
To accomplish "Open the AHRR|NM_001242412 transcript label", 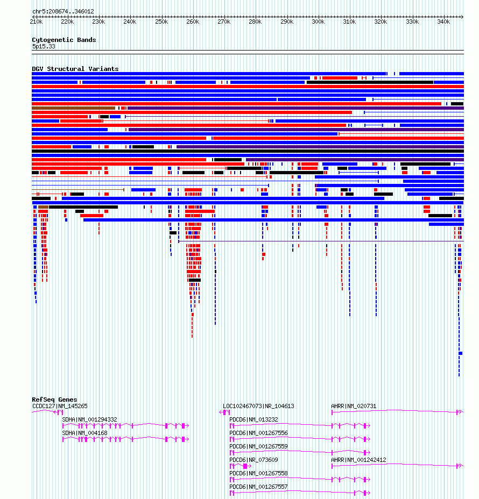I will pyautogui.click(x=358, y=460).
